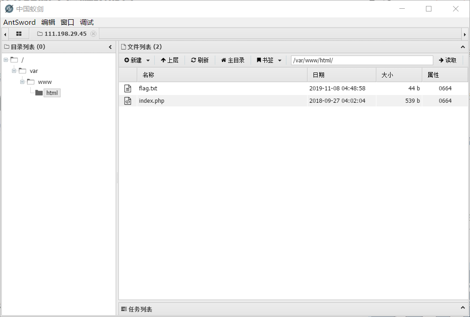Sort by 大小 column header
Screen dimensions: 470x317
399,75
